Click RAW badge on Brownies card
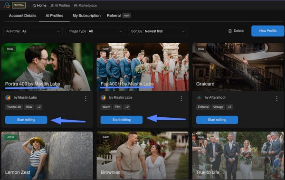The image size is (285, 180). coord(105,137)
